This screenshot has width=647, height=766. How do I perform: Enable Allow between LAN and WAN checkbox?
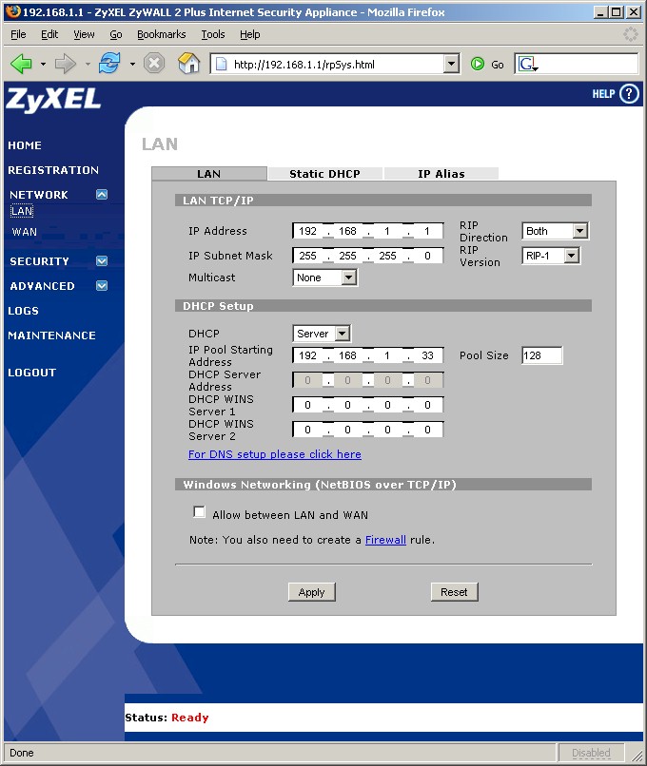[199, 512]
